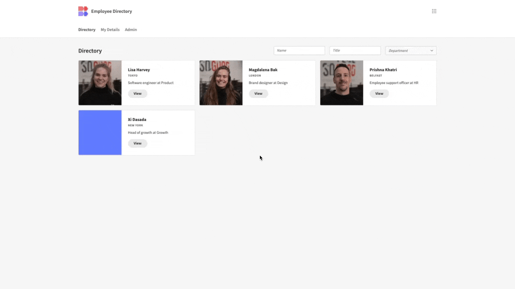Screen dimensions: 515x289
Task: Click the Title filter field
Action: pos(354,50)
